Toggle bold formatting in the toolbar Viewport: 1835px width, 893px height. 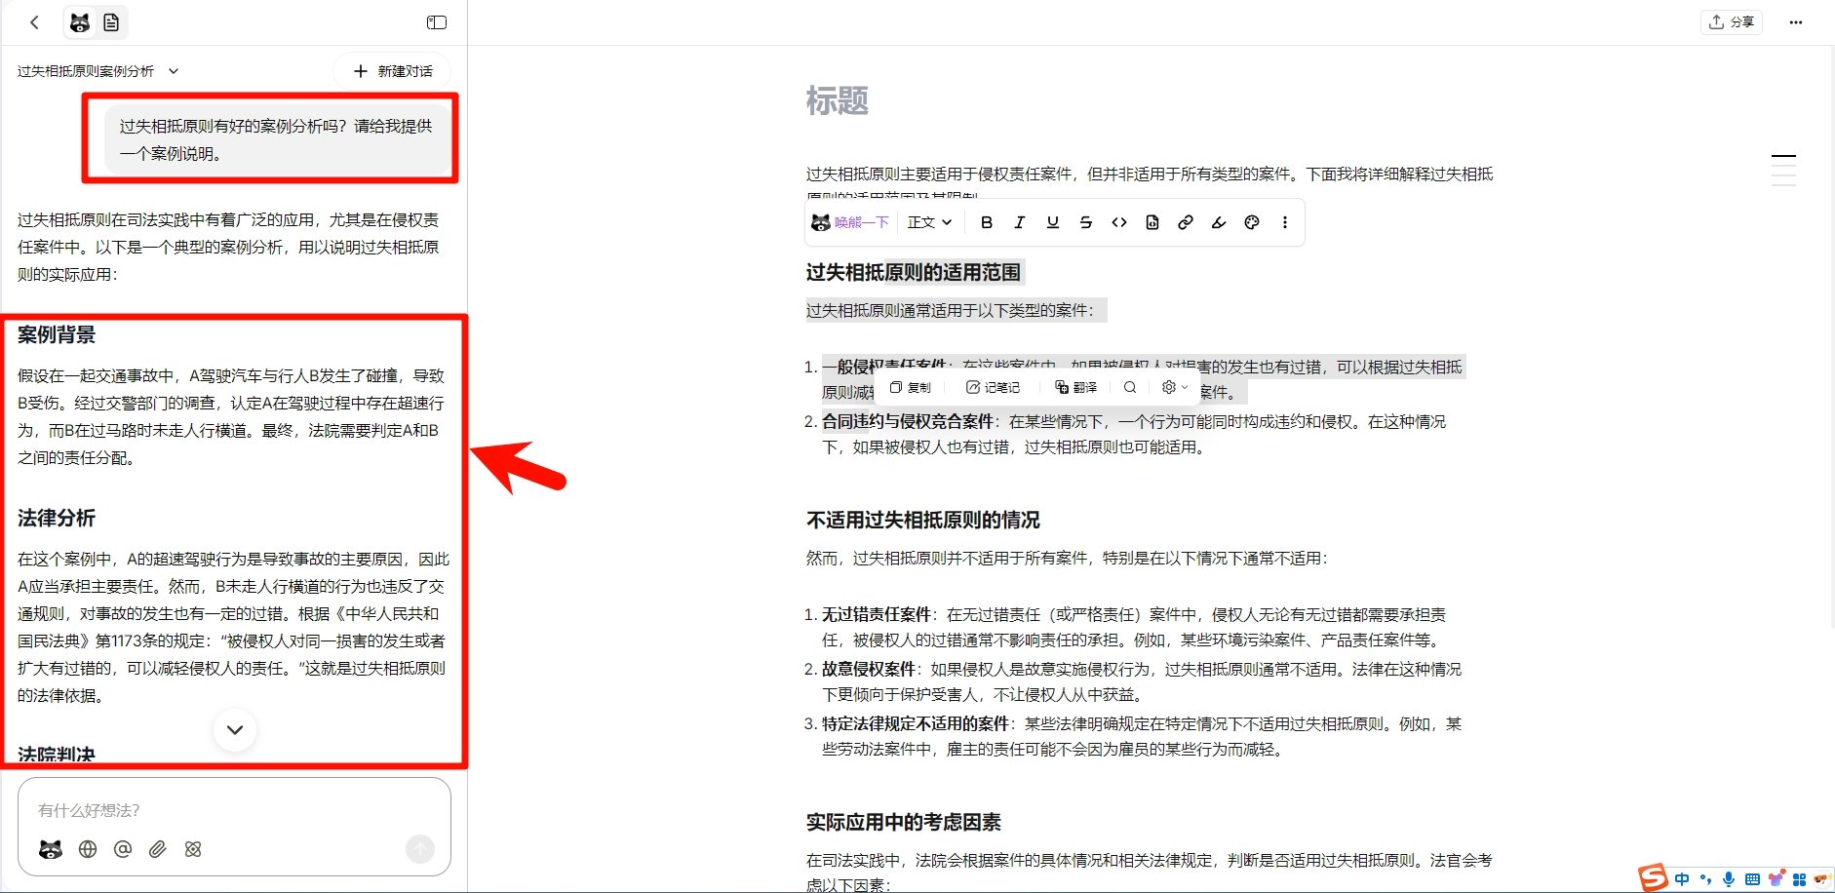pyautogui.click(x=986, y=222)
